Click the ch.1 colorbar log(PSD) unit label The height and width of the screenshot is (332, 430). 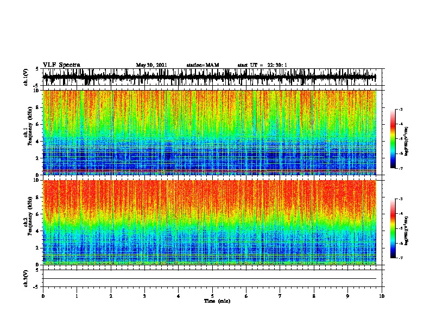point(407,141)
